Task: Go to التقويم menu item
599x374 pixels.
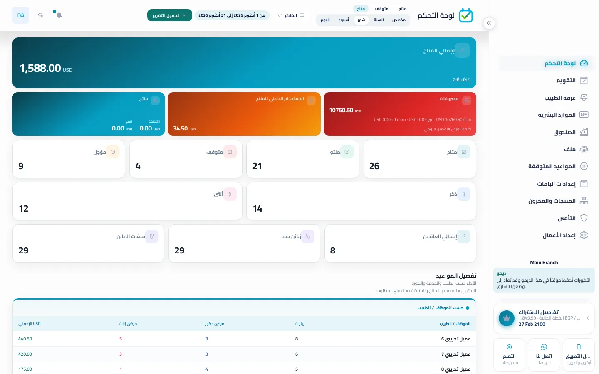Action: point(547,80)
